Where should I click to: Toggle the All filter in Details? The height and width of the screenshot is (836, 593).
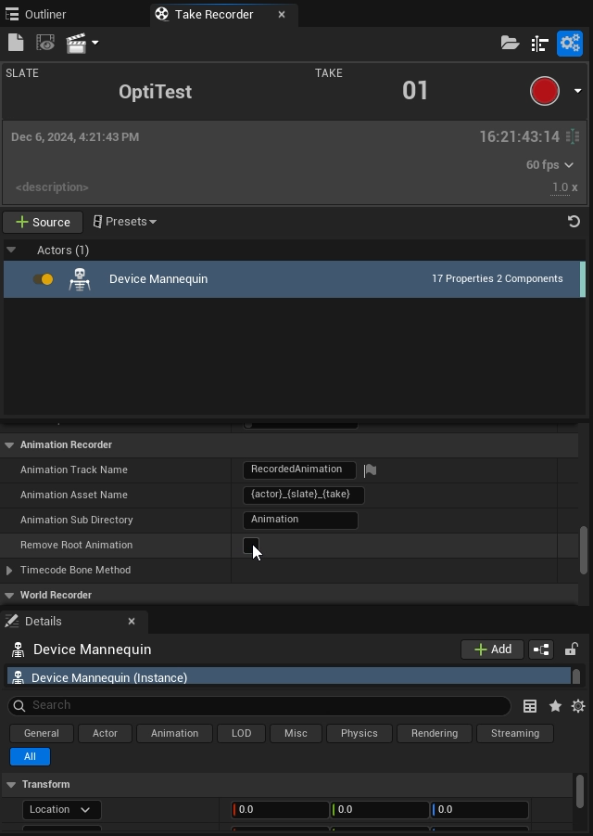tap(30, 756)
